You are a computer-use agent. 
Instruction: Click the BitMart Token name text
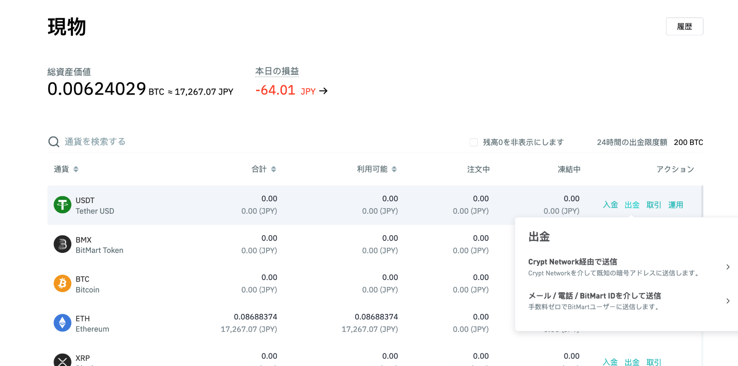(x=100, y=250)
